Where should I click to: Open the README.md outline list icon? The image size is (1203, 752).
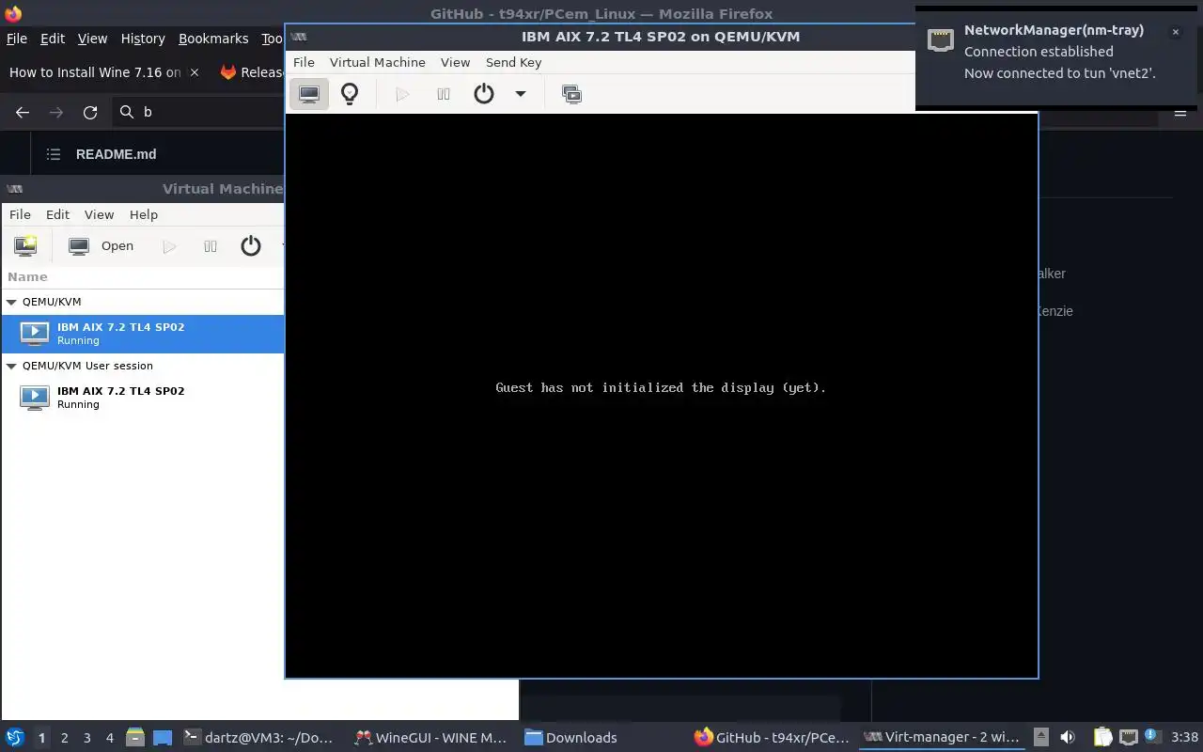pos(54,154)
